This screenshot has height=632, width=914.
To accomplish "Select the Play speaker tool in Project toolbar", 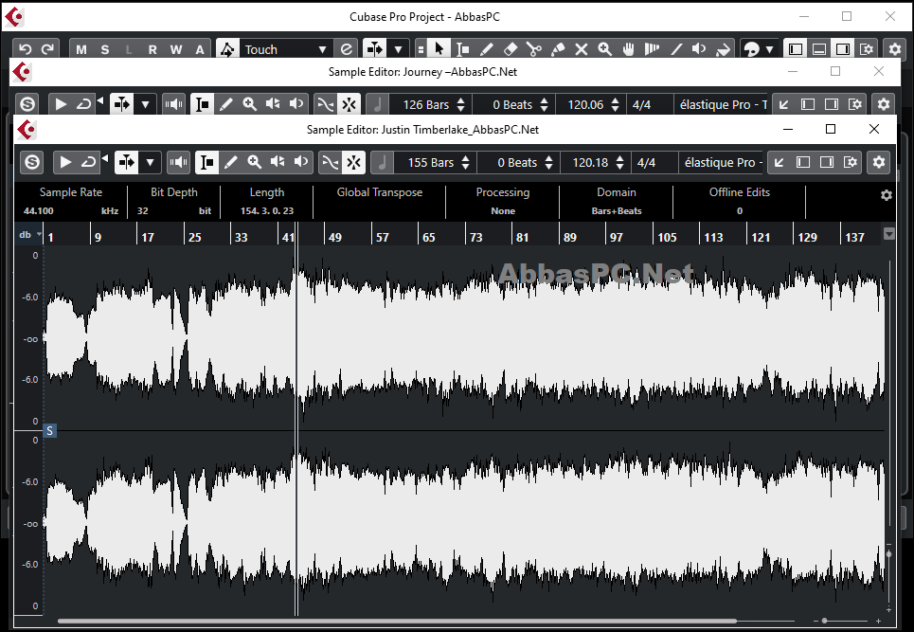I will click(700, 49).
